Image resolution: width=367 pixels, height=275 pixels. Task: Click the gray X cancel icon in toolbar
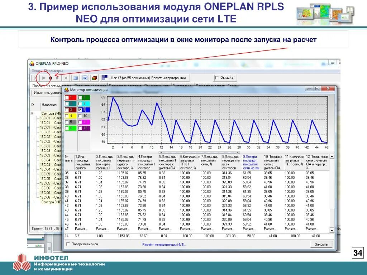pos(66,78)
